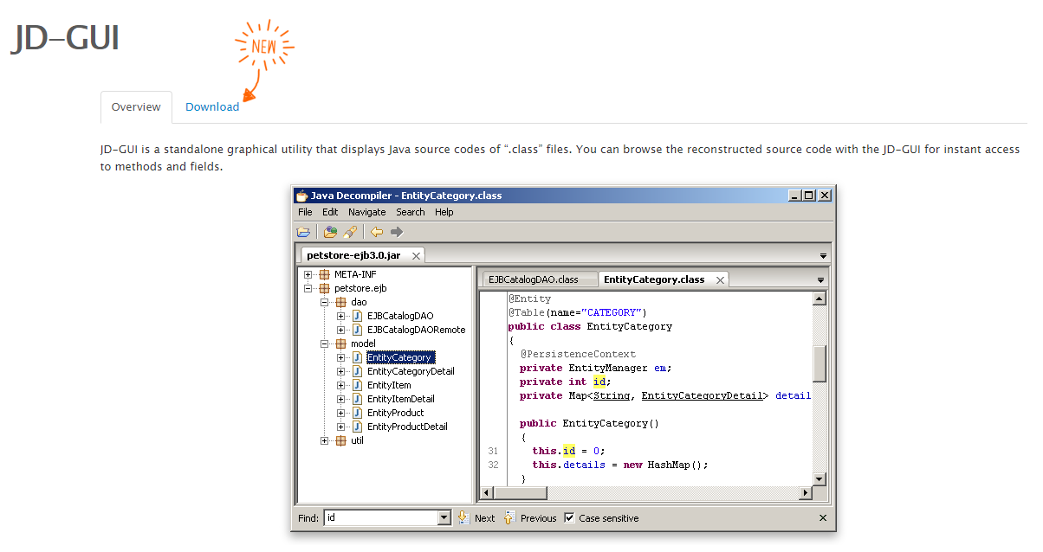
Task: Open the Edit menu
Action: tap(330, 212)
